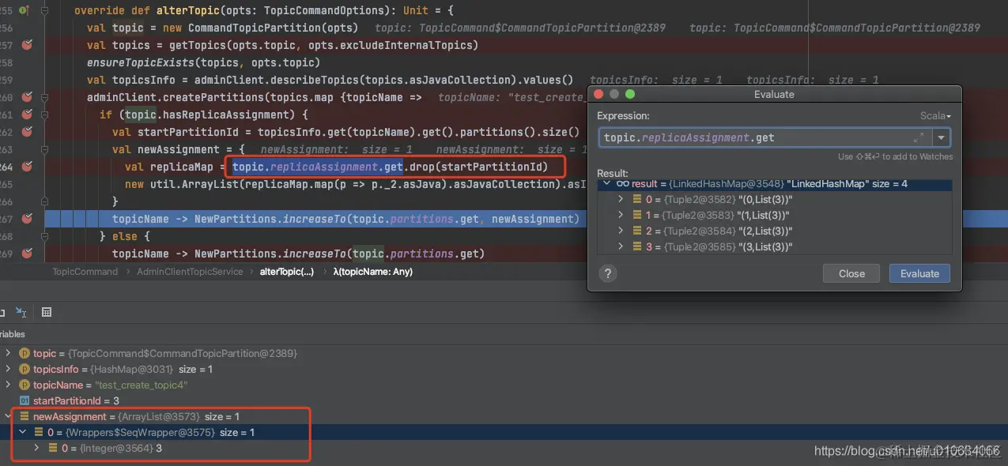The width and height of the screenshot is (1008, 466).
Task: Click the primitive type icon beside startPartitionId
Action: (24, 400)
